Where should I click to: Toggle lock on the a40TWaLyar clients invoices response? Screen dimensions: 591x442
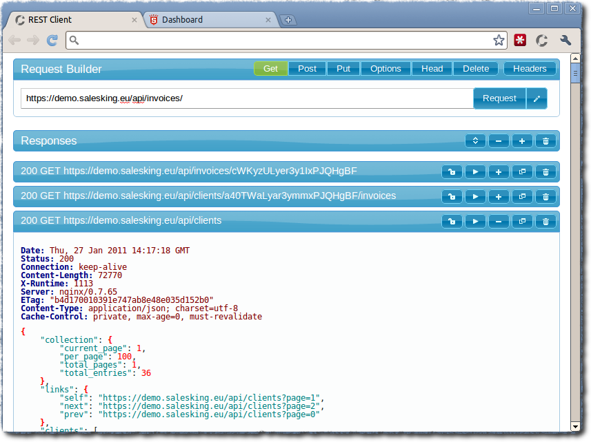[x=452, y=196]
